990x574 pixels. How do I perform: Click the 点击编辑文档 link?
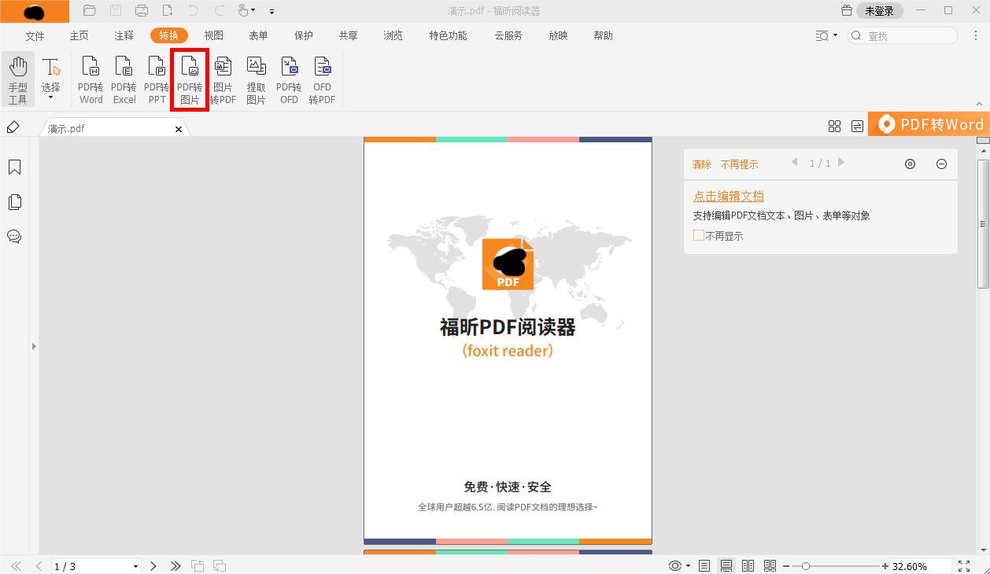(x=729, y=195)
